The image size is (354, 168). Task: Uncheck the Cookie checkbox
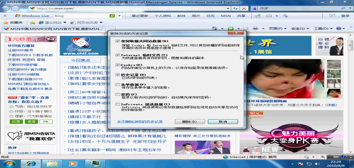tap(118, 65)
